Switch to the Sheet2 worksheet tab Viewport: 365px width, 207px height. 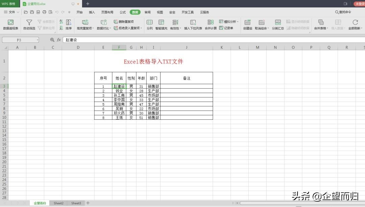pyautogui.click(x=58, y=203)
